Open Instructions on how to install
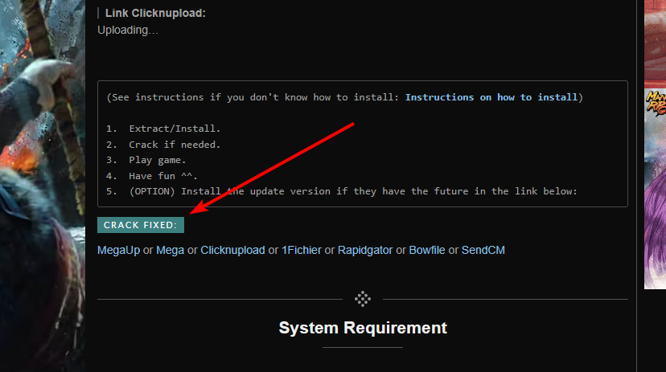 pyautogui.click(x=491, y=97)
